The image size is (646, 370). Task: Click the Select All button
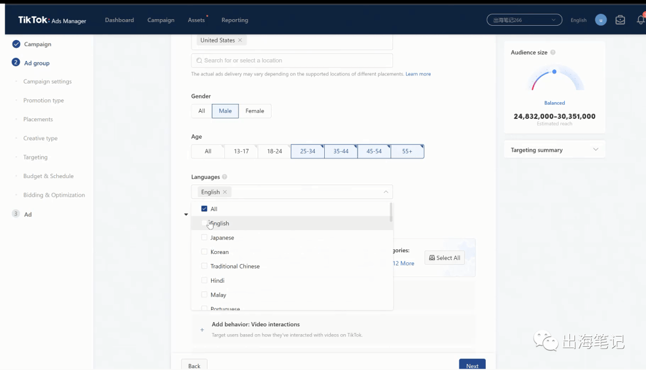pos(444,258)
